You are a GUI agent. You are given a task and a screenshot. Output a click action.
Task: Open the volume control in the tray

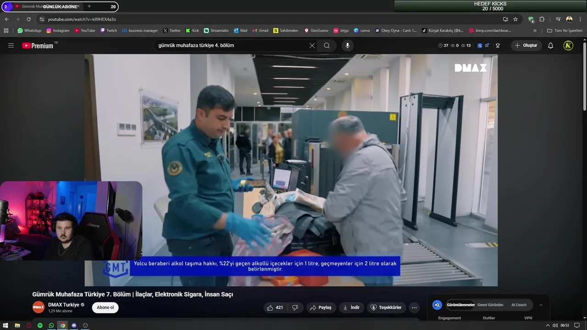pos(555,325)
